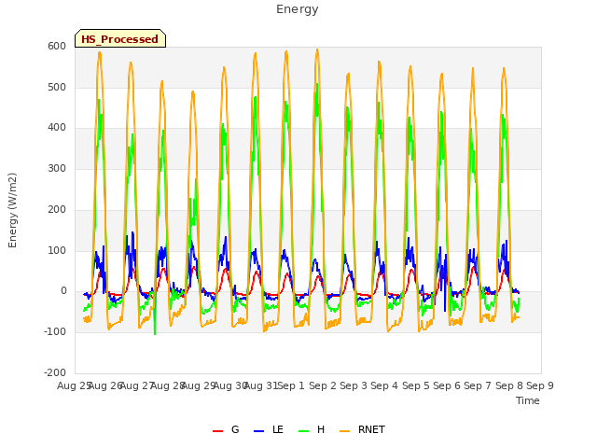Click the 100 y-axis tick label

[x=57, y=251]
